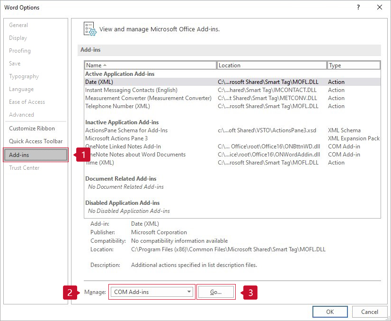Select Telephone Number (XML) add-in row

click(x=117, y=106)
